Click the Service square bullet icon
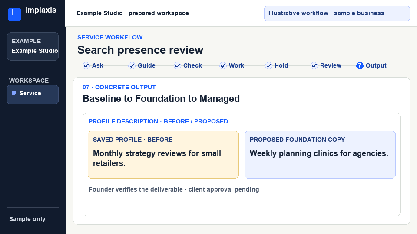417x234 pixels. click(x=14, y=93)
